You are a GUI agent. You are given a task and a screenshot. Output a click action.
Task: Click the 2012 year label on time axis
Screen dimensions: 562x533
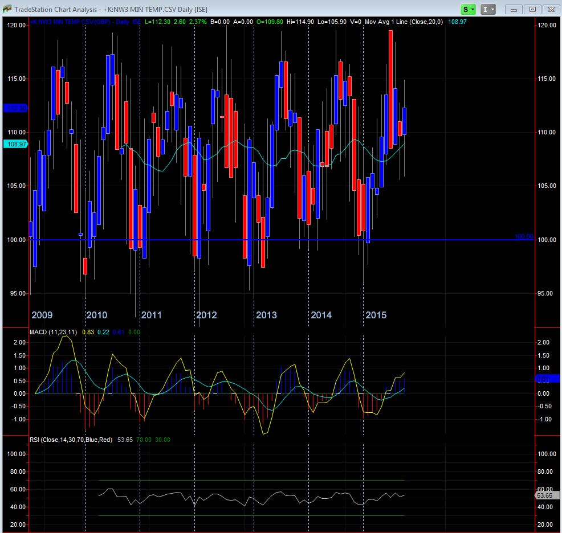coord(206,315)
